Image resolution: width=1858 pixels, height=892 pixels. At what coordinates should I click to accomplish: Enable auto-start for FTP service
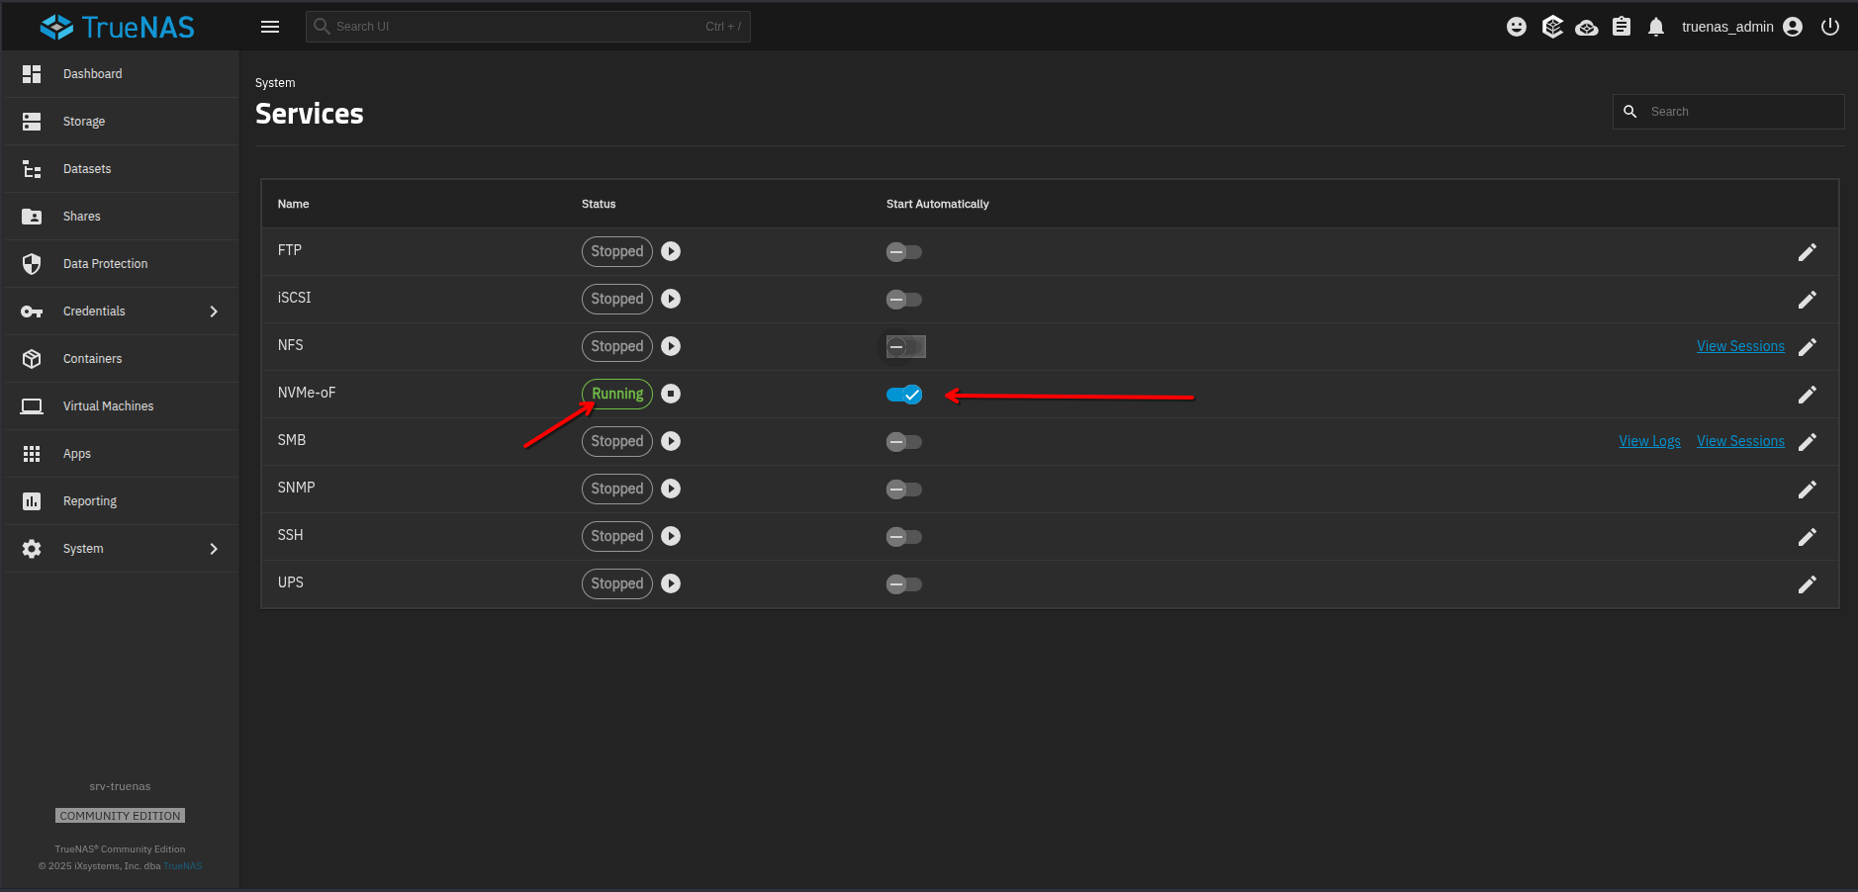(x=904, y=252)
